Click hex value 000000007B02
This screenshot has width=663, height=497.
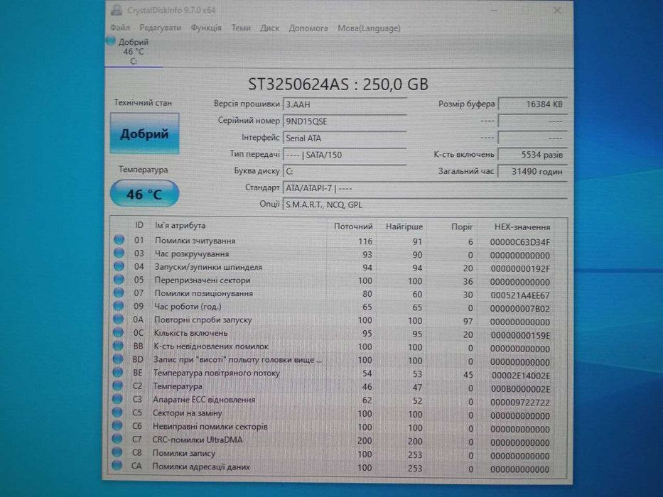520,309
